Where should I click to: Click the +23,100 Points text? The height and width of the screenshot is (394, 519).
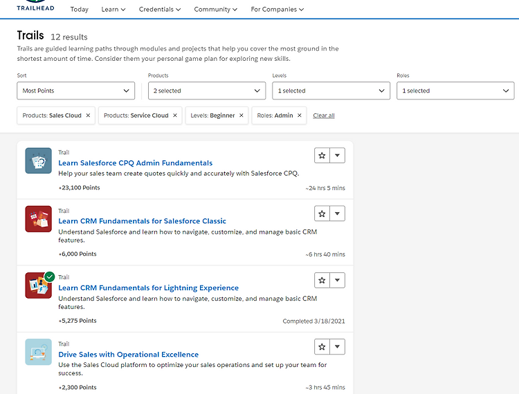79,187
